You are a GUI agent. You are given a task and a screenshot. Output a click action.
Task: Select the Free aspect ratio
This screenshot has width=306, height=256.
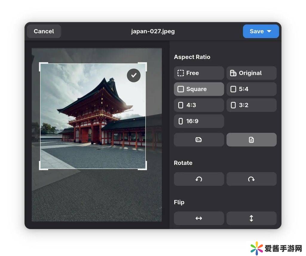tap(199, 73)
